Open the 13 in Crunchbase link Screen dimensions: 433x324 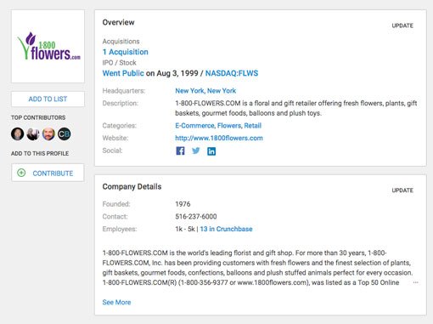226,229
